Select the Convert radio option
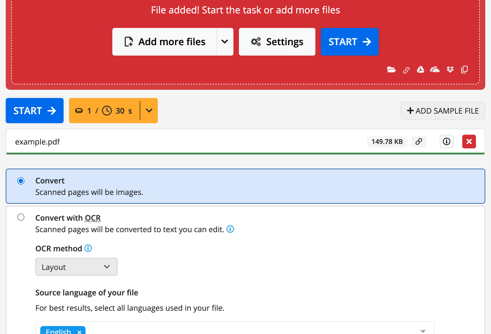 [21, 181]
